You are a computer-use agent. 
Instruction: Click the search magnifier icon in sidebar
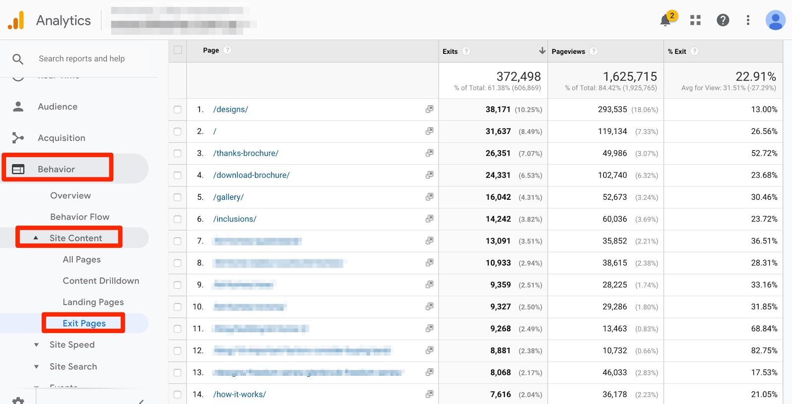click(18, 59)
